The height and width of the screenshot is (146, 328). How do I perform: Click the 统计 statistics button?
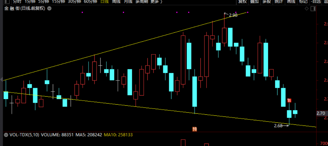pyautogui.click(x=279, y=2)
